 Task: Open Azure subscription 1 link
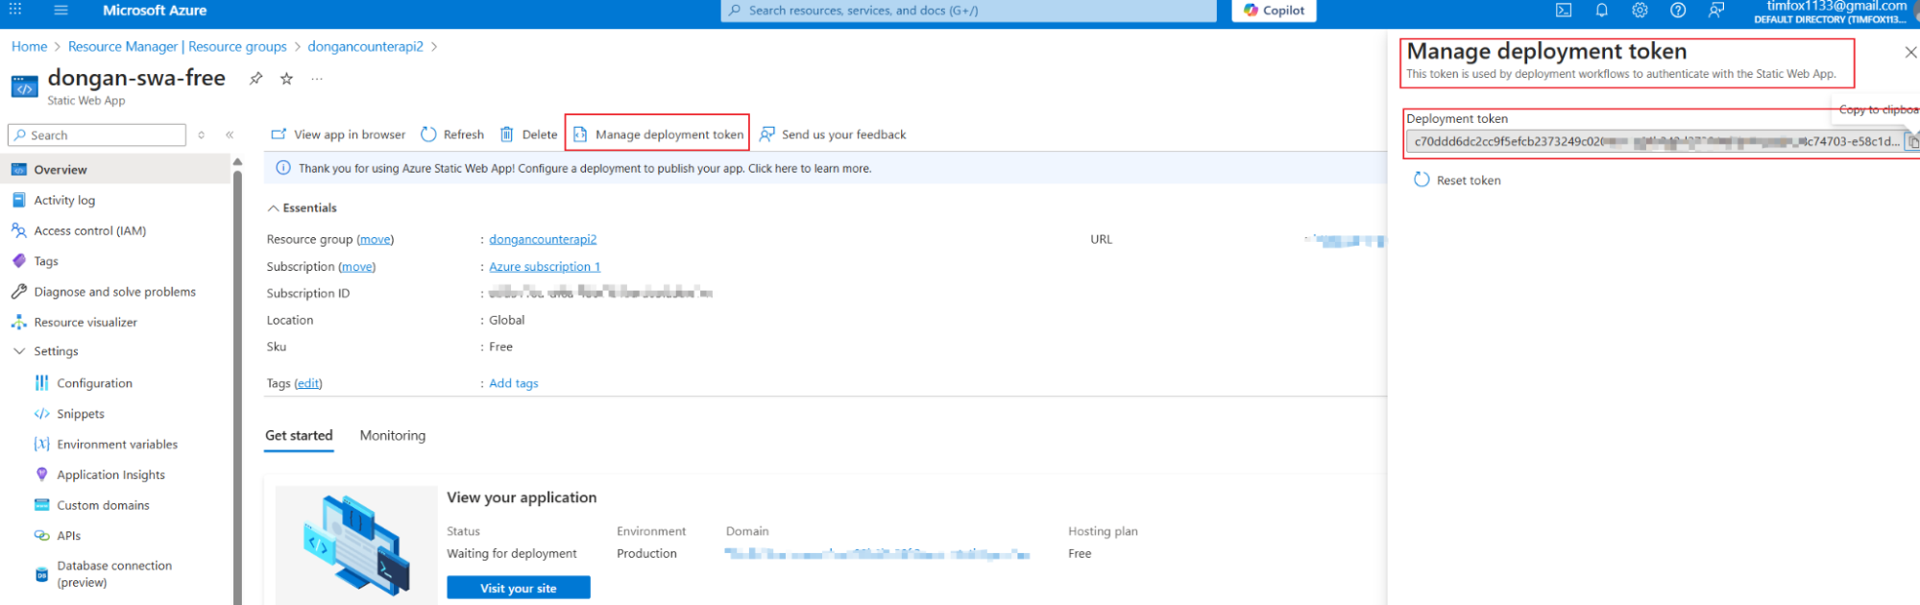click(x=545, y=267)
